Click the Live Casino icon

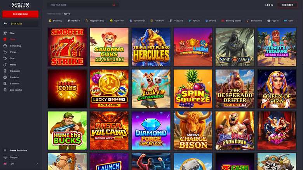tap(5, 90)
